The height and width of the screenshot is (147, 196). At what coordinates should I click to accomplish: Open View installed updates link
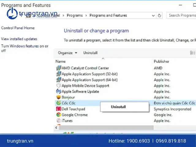[19, 39]
